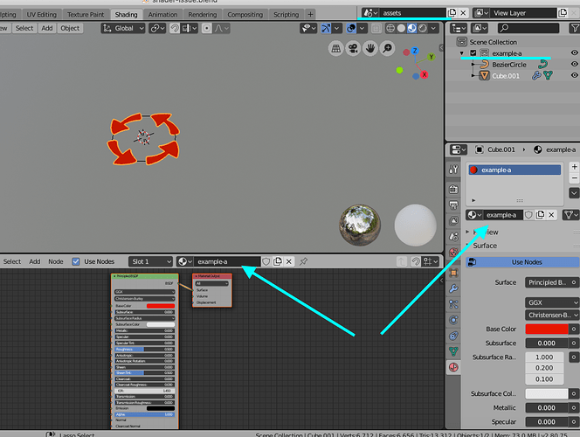Open the pivot point dropdown

coord(157,29)
